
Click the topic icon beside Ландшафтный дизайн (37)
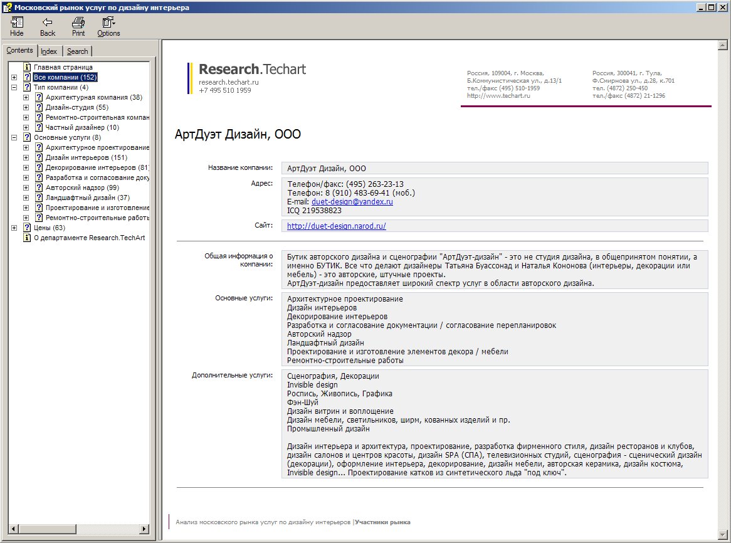pyautogui.click(x=39, y=198)
